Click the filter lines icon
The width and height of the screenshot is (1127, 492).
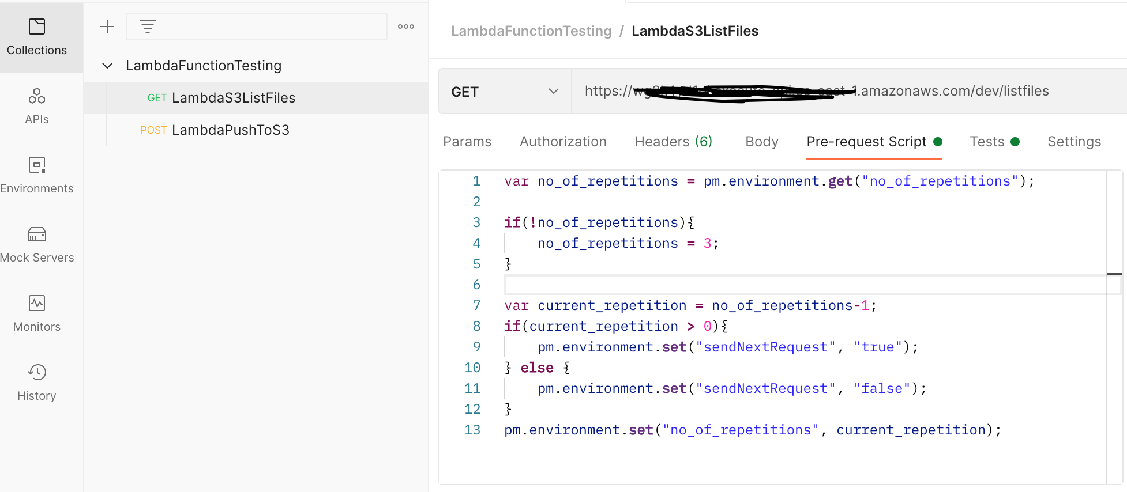coord(148,27)
